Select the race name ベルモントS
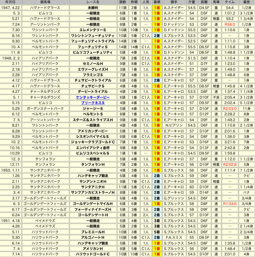Screen dimensions: 255x257 93,114
